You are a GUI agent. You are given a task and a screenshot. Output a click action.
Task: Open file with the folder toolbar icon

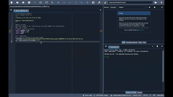click(17, 2)
